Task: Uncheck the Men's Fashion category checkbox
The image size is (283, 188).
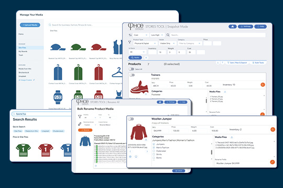Action: coord(154,147)
